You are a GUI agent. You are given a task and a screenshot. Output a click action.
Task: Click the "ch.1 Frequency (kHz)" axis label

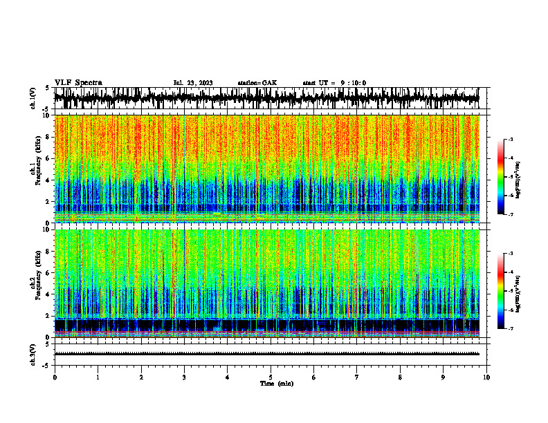click(36, 161)
